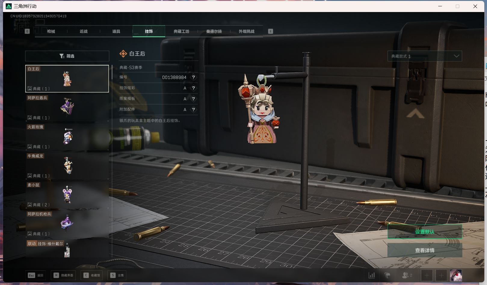Go to the 外观挑战 tab
This screenshot has height=285, width=487.
click(x=246, y=32)
